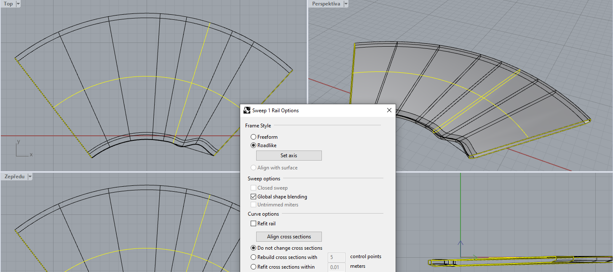This screenshot has height=272, width=613.
Task: Toggle Global shape blending checkbox
Action: pos(253,197)
